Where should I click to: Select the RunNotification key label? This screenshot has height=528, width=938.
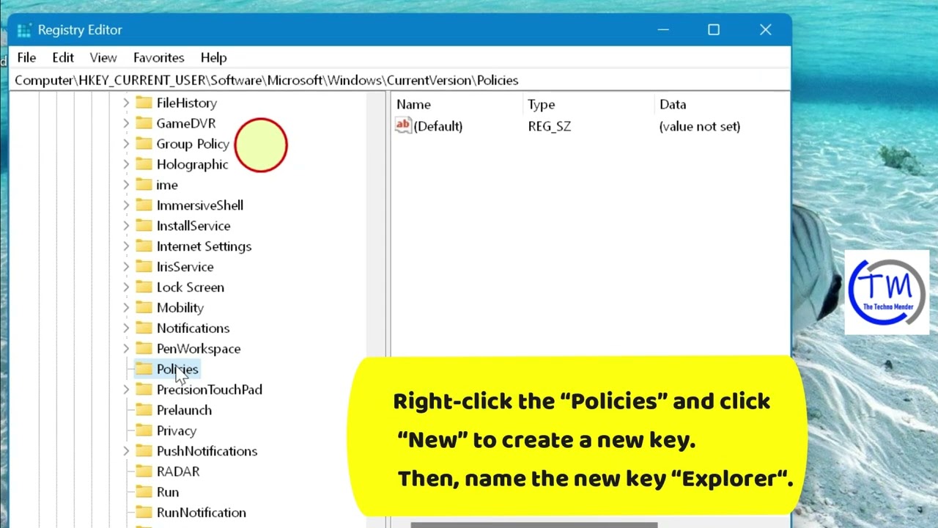[202, 513]
